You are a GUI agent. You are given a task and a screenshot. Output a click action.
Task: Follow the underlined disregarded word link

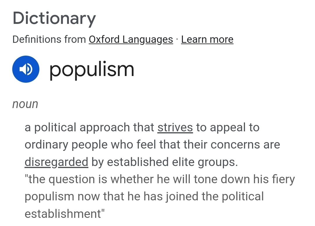click(x=56, y=162)
